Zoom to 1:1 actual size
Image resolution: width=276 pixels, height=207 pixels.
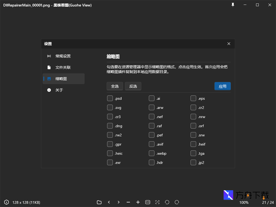click(x=148, y=202)
